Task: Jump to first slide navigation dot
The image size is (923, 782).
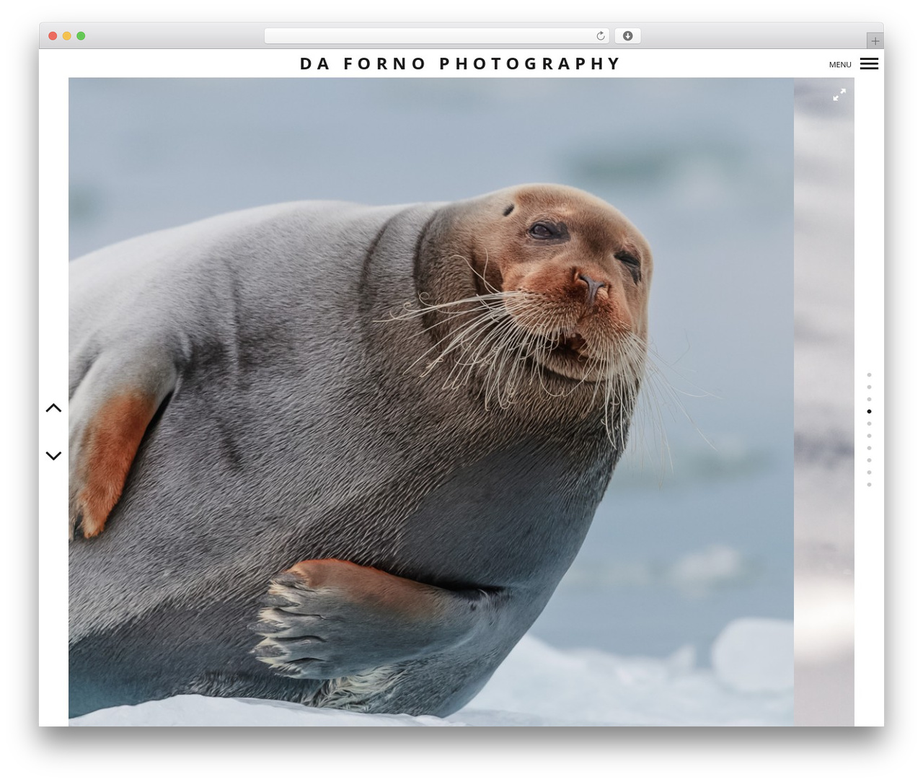Action: click(x=869, y=374)
